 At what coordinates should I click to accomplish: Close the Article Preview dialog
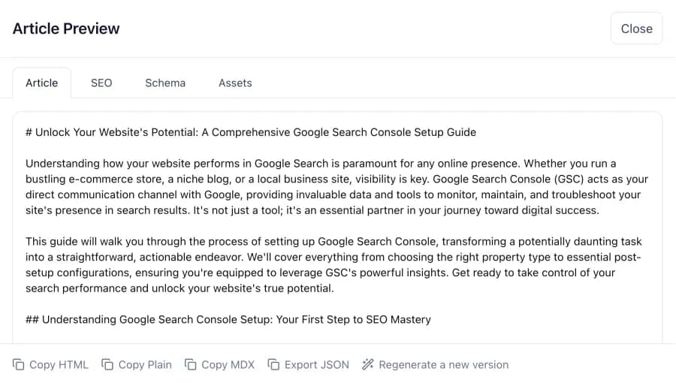[636, 29]
